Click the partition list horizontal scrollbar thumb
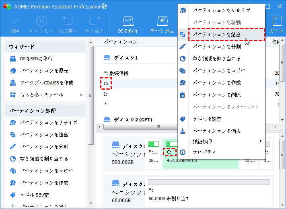This screenshot has width=286, height=209. tap(140, 127)
